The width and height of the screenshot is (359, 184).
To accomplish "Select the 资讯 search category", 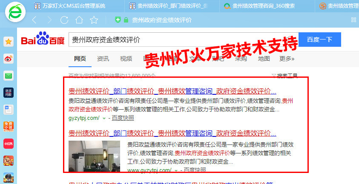I will (x=103, y=59).
